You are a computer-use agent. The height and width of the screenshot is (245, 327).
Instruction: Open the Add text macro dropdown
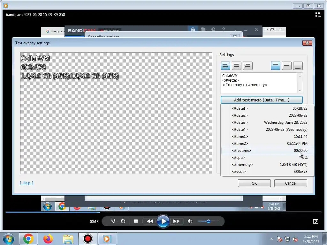tap(262, 100)
